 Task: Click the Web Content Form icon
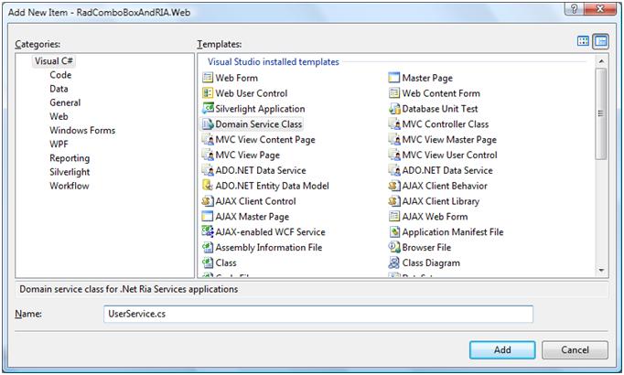pos(394,93)
